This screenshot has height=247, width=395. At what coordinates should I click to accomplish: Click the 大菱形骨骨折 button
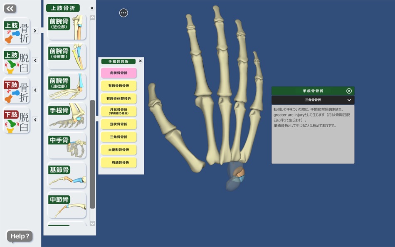[119, 150]
